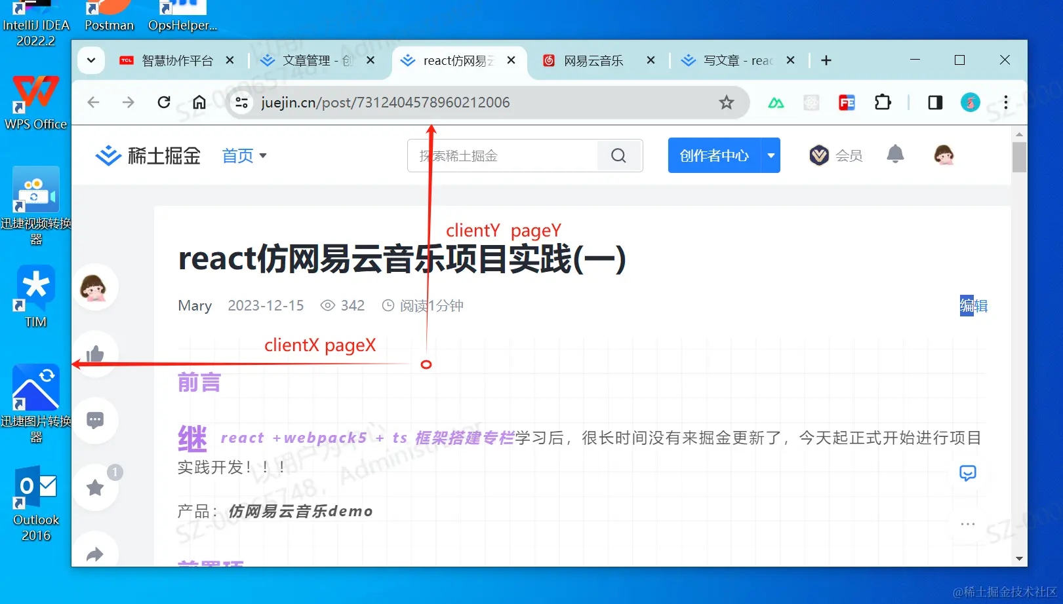This screenshot has width=1063, height=604.
Task: Open the 创作者中心 button
Action: click(714, 155)
